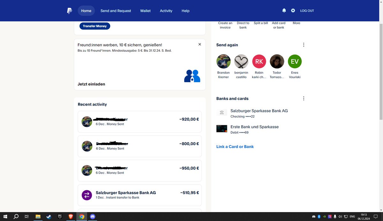Viewport: 383px width, 221px height.
Task: Open Salzburger Sparkasse instant transfer −510,95 €
Action: pos(140,195)
